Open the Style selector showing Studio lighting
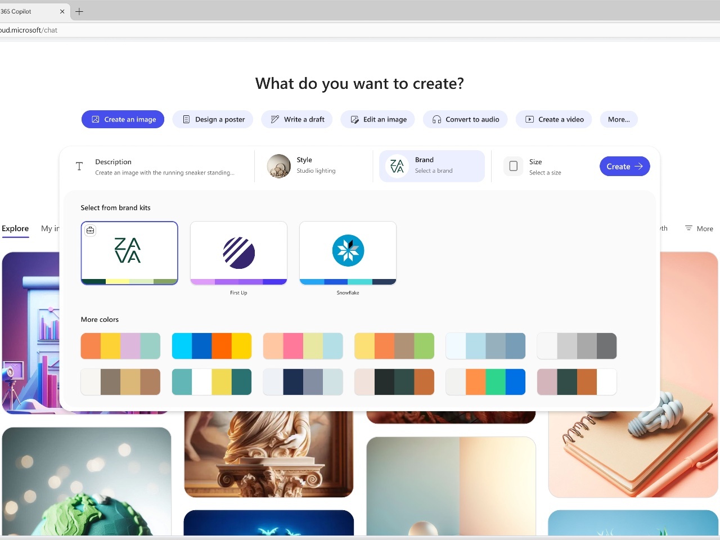The width and height of the screenshot is (720, 540). [314, 166]
